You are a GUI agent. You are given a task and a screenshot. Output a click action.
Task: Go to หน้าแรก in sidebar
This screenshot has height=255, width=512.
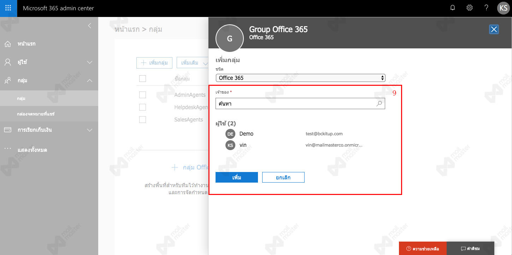(27, 44)
